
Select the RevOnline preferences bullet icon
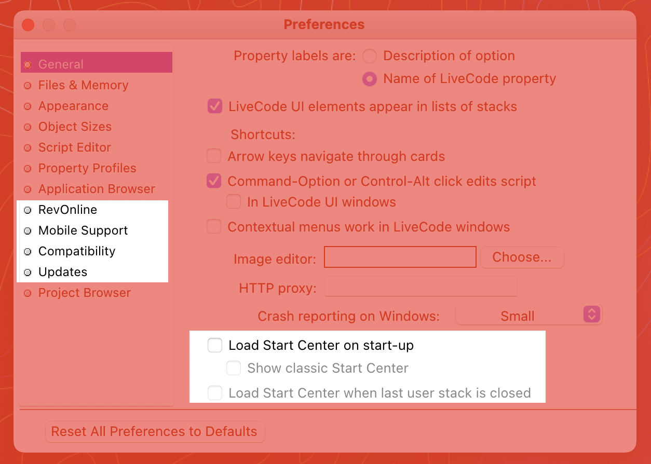tap(28, 210)
